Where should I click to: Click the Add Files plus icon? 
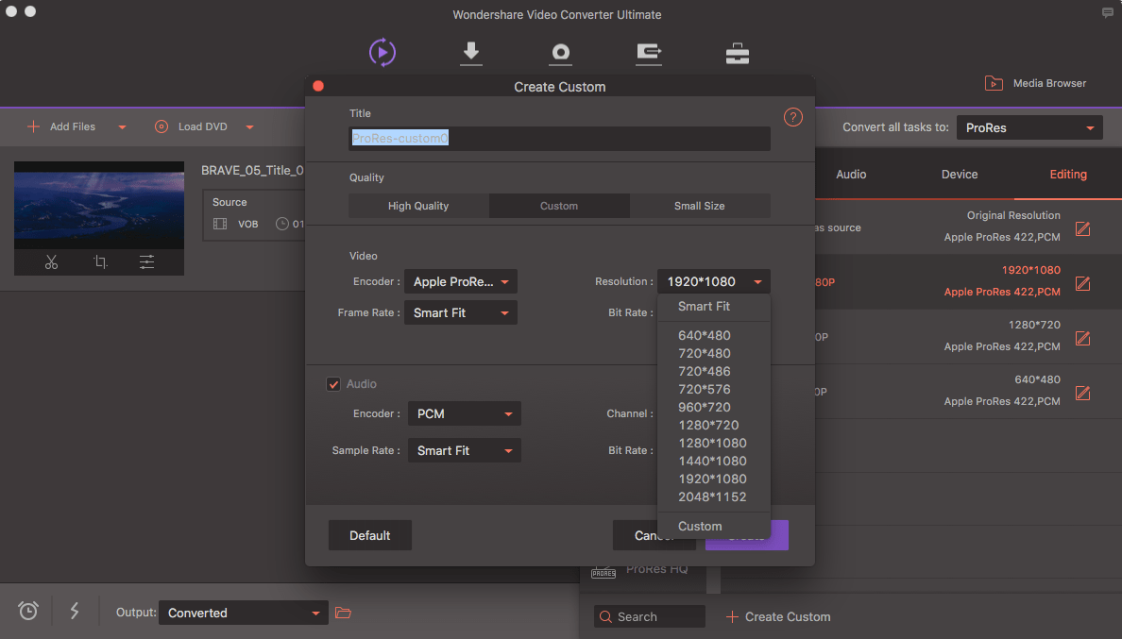[x=33, y=126]
